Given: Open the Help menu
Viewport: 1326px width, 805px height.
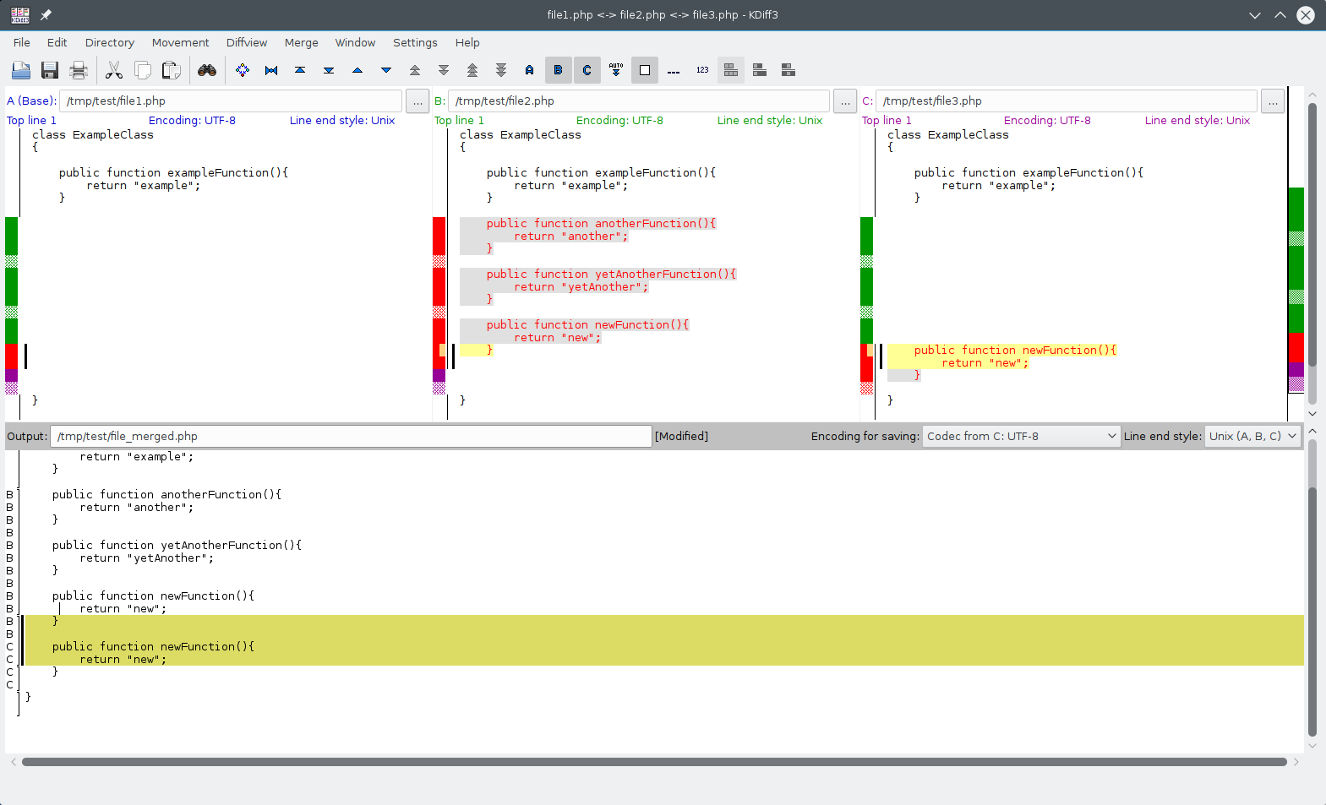Looking at the screenshot, I should (x=467, y=42).
